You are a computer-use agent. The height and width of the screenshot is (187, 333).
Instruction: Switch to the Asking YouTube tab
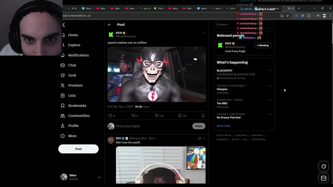[174, 8]
